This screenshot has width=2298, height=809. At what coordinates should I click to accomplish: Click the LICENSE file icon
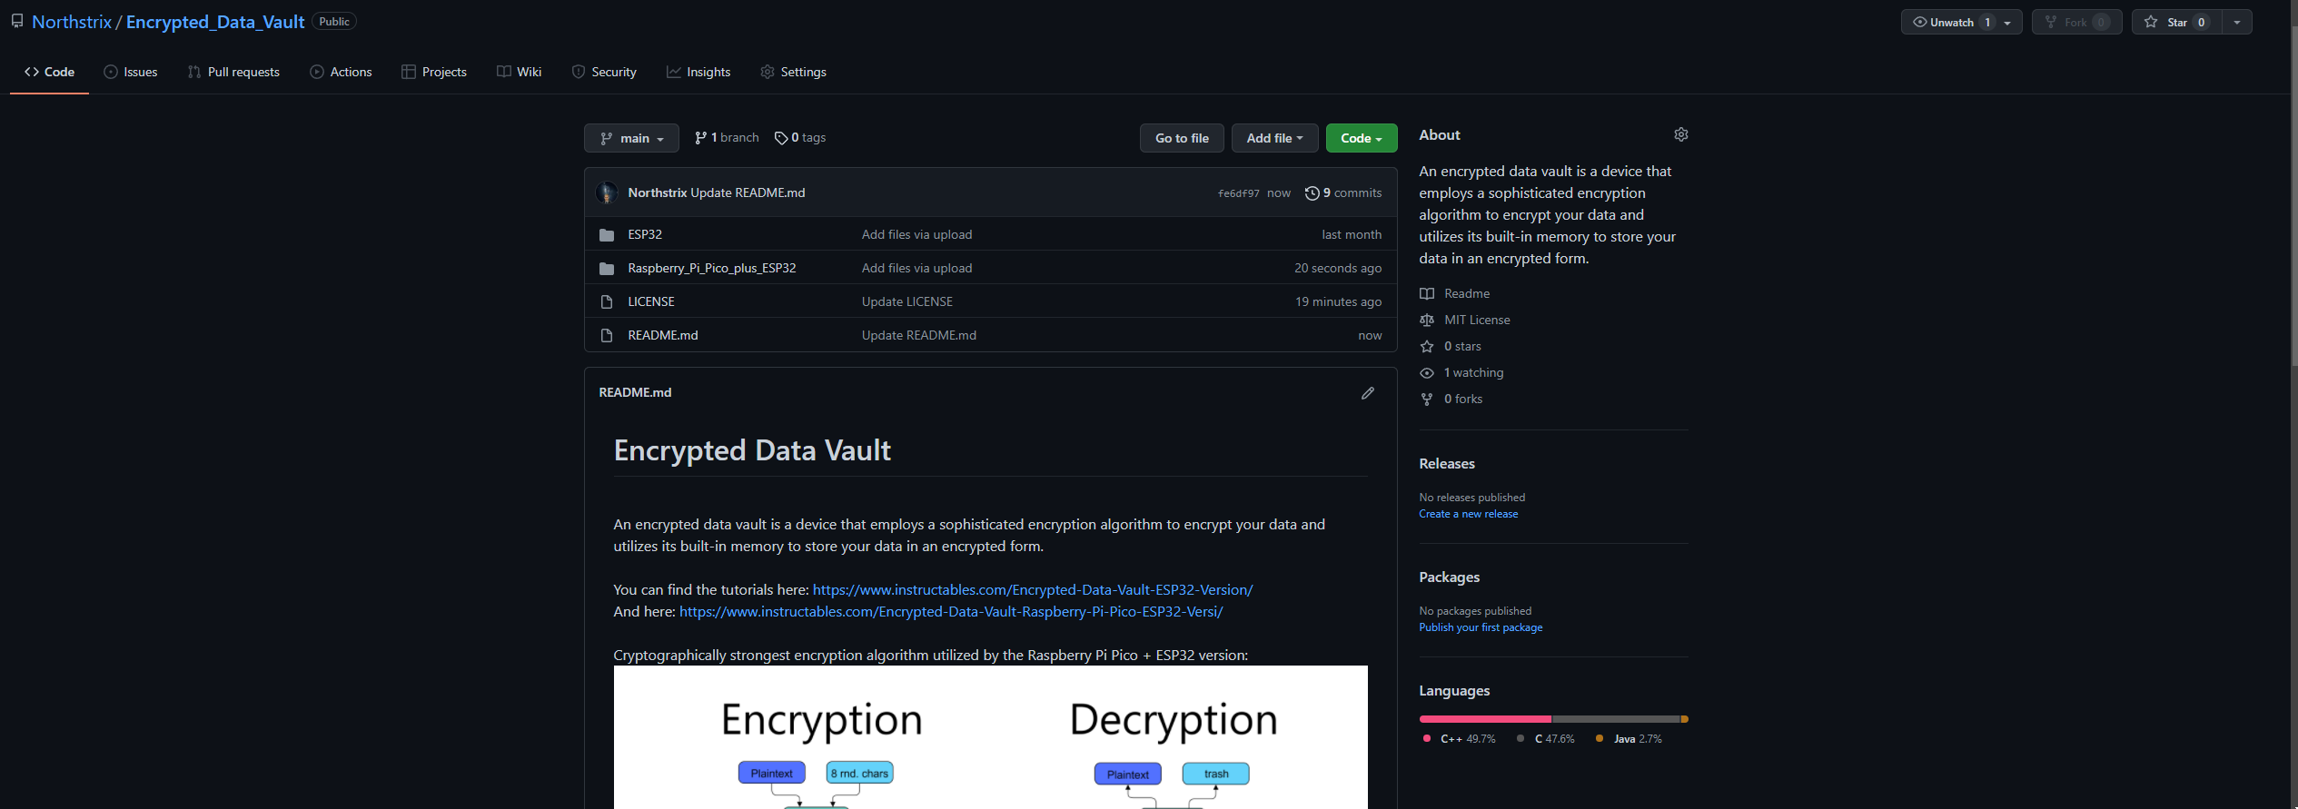607,301
